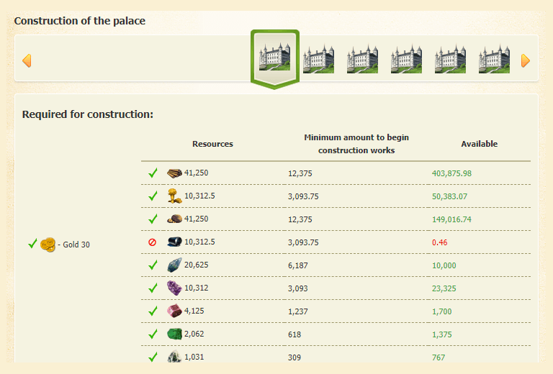Click the available value 1,375
Screen dimensions: 553x374
click(442, 334)
